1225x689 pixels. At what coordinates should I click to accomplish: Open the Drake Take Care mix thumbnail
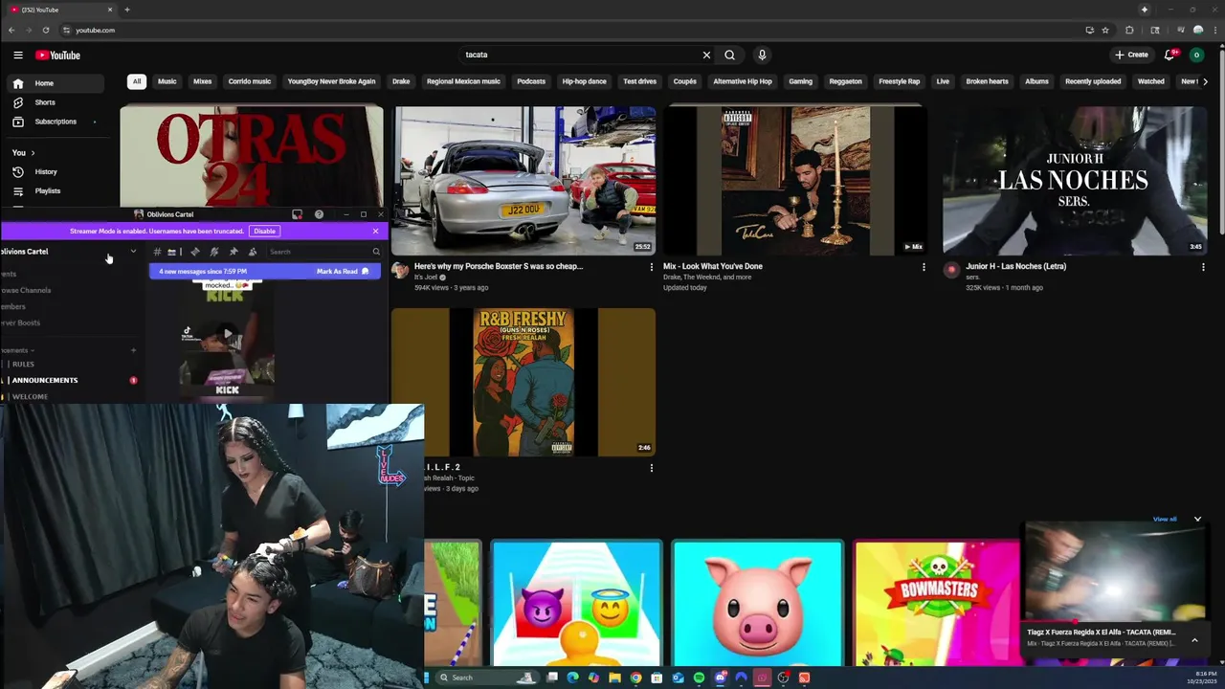click(795, 181)
